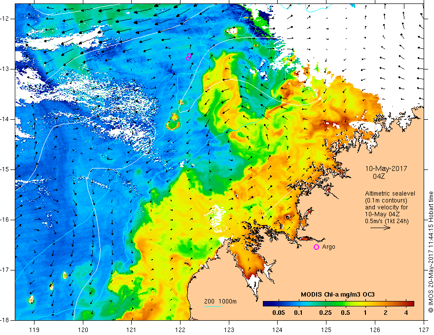
Task: Click the latitude axis label "-14"
Action: (5, 119)
